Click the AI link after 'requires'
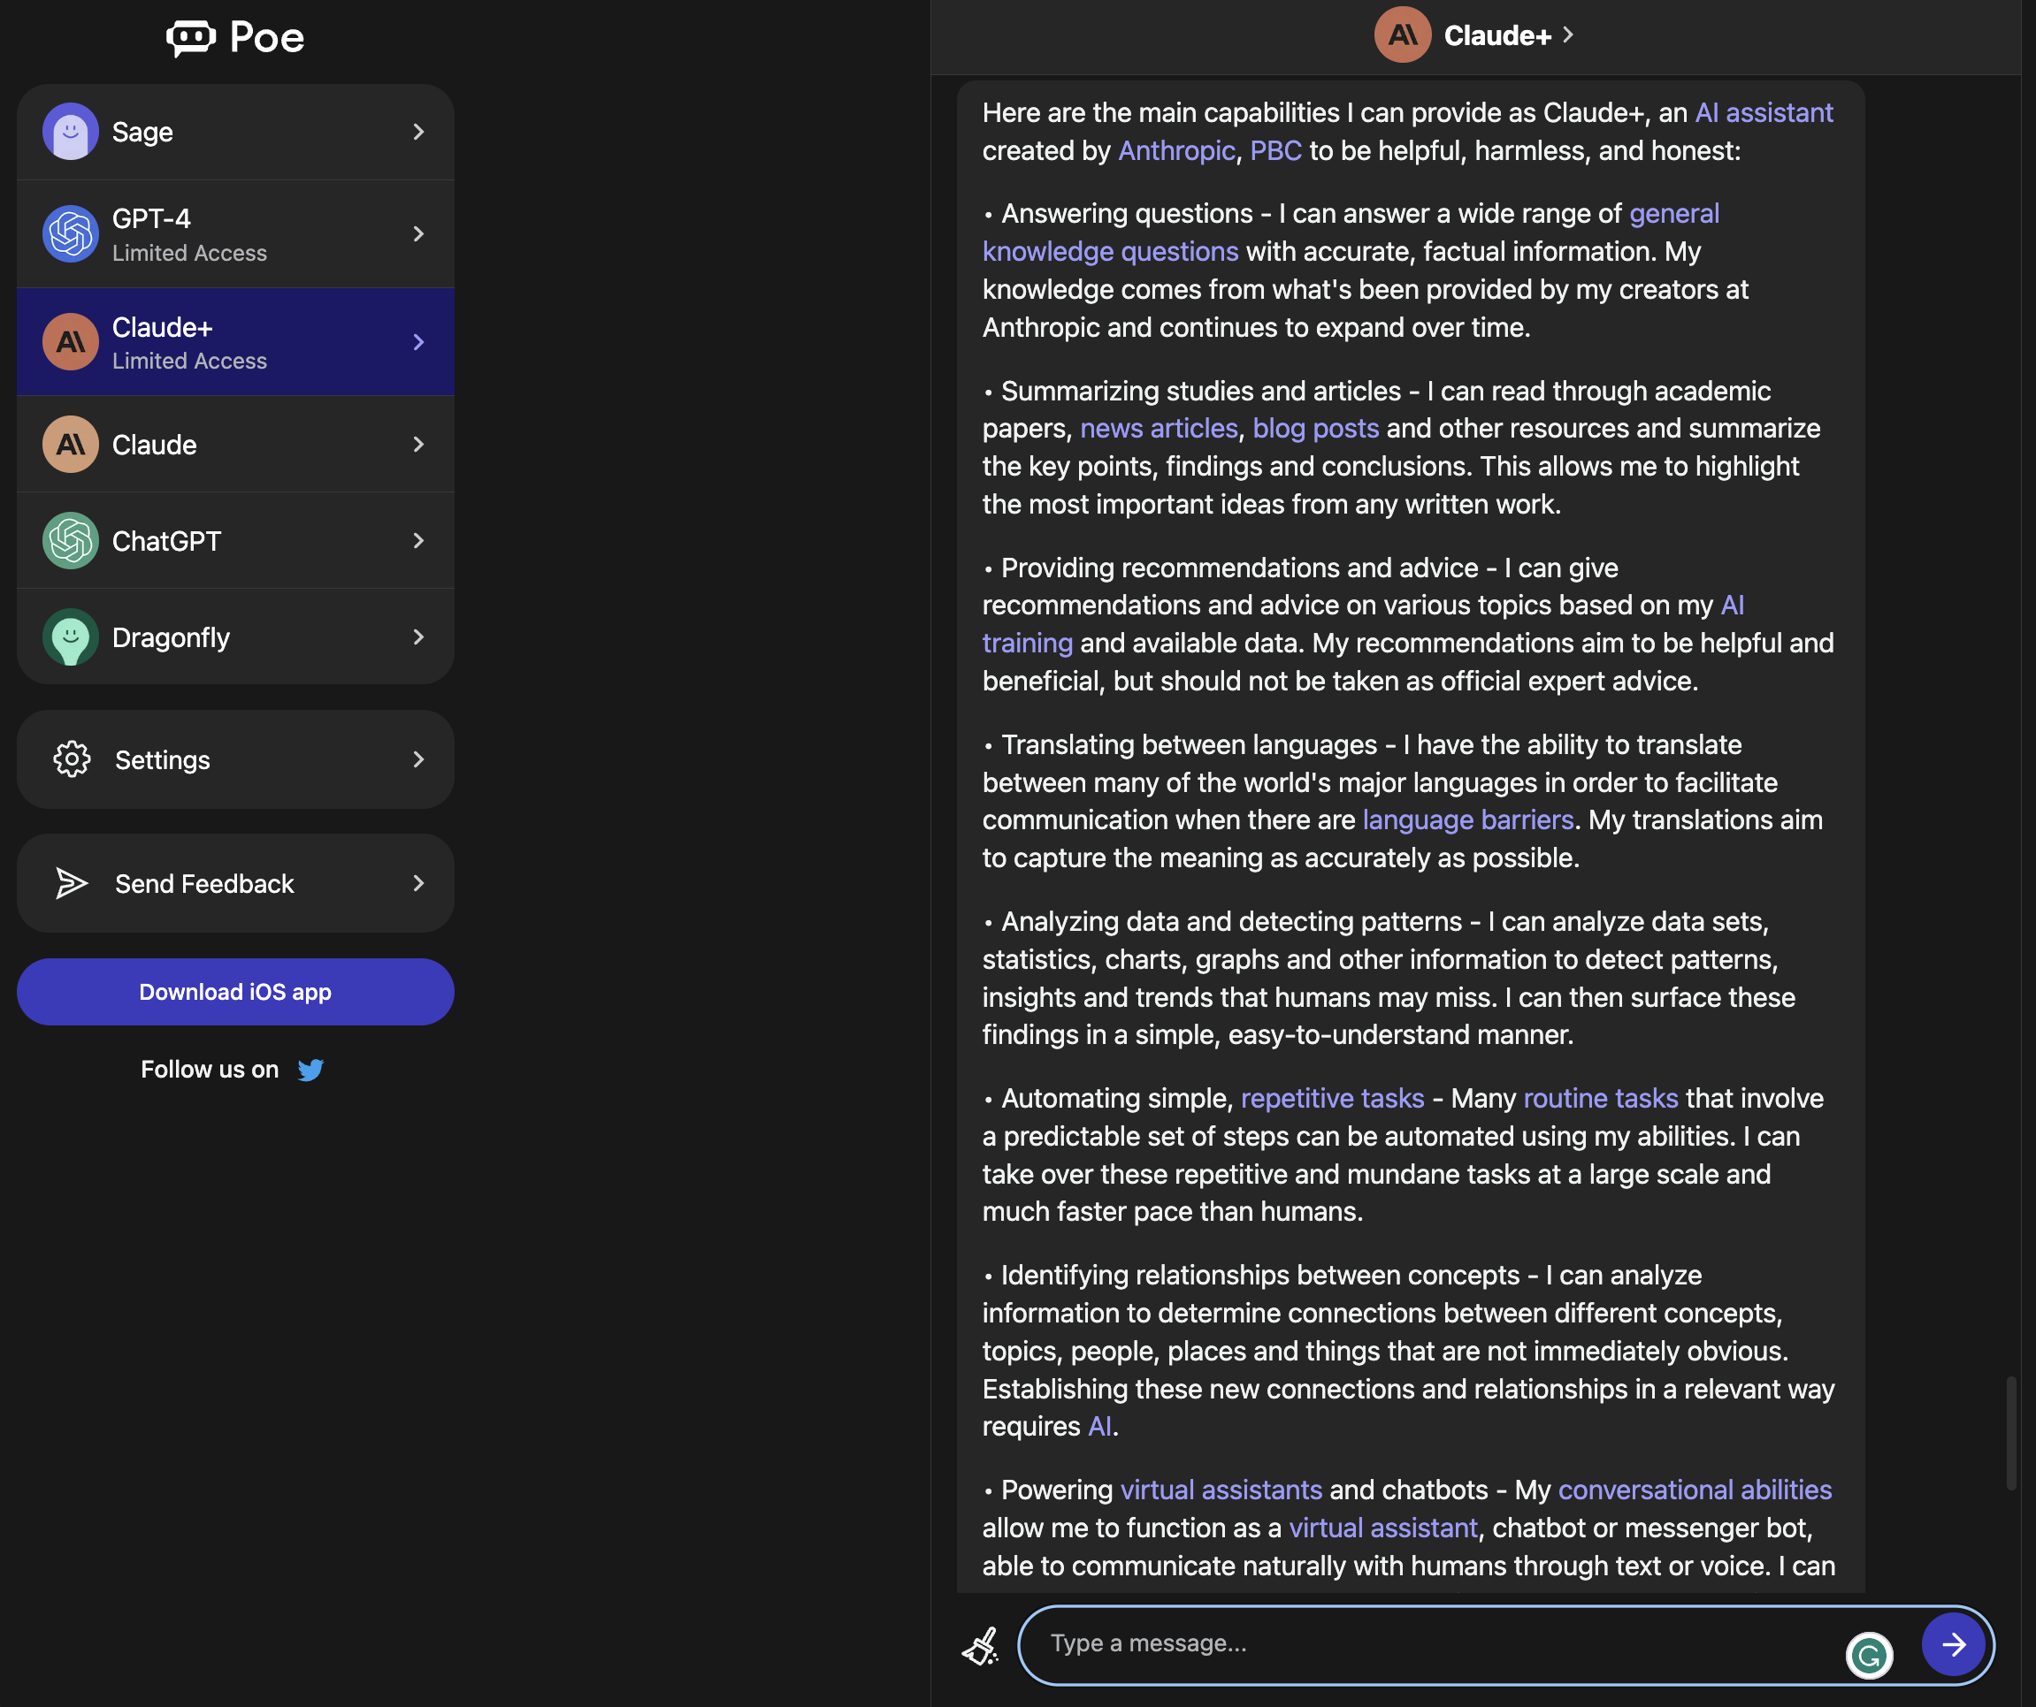2036x1707 pixels. [x=1099, y=1426]
